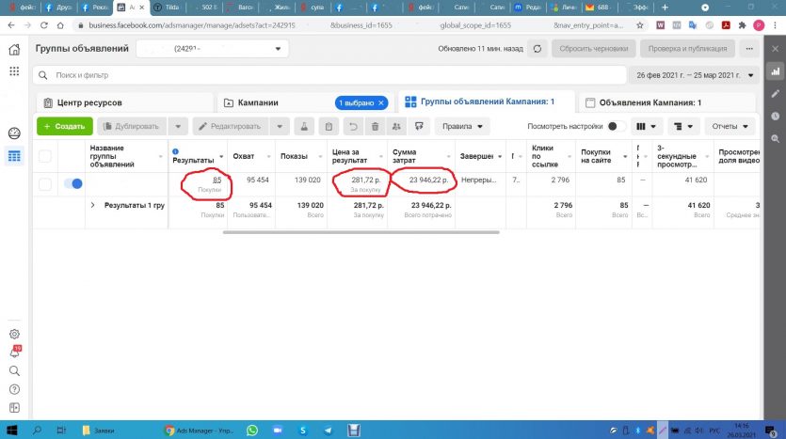Open notifications bell in left sidebar
The height and width of the screenshot is (439, 786).
(x=14, y=352)
